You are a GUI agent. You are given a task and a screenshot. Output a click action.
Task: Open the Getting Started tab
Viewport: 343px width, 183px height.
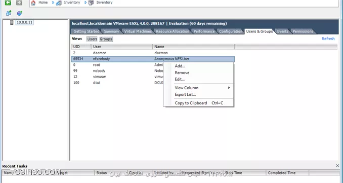pyautogui.click(x=86, y=31)
